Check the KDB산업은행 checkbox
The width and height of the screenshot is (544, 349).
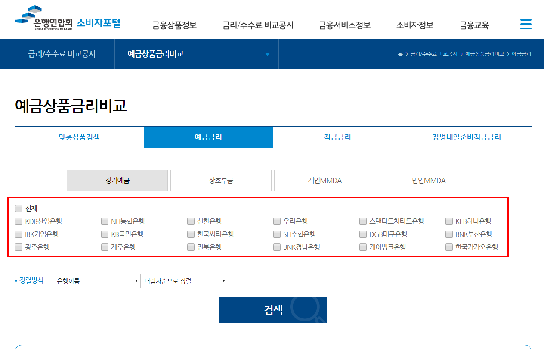19,221
